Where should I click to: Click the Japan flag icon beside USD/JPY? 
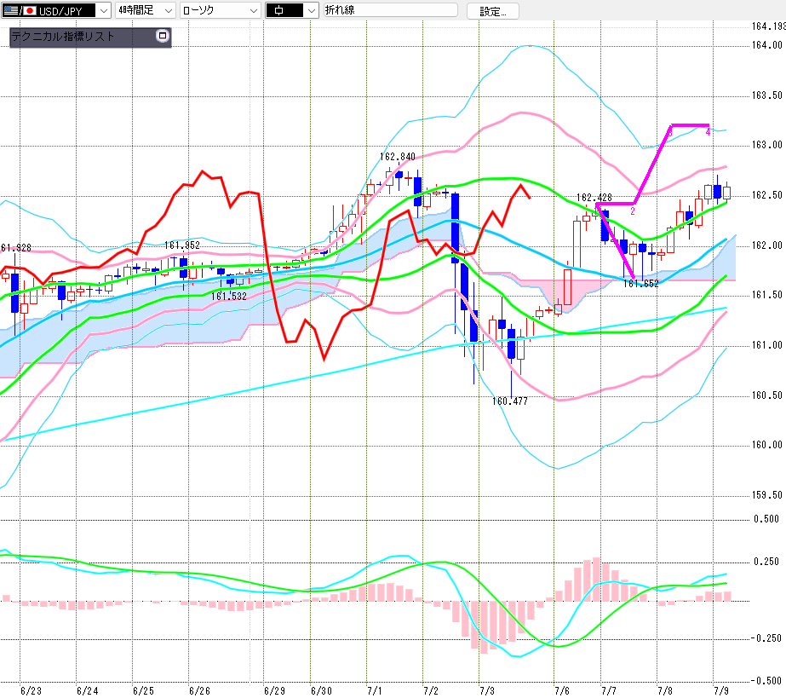point(30,10)
